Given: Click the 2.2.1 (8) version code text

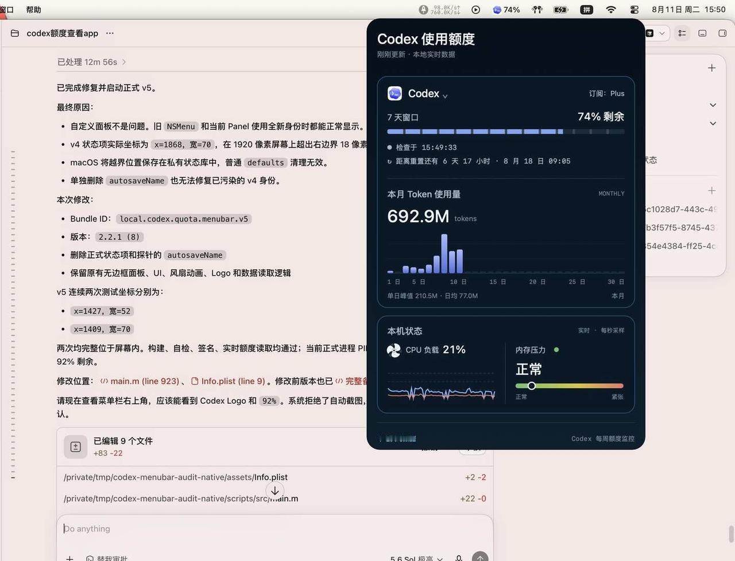Looking at the screenshot, I should (x=119, y=237).
